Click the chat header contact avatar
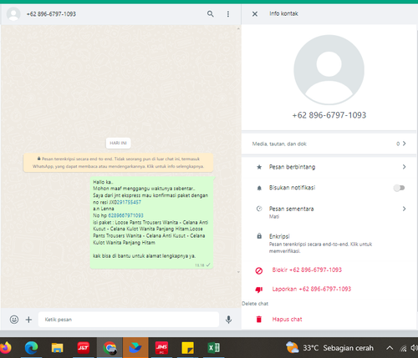 click(x=13, y=14)
